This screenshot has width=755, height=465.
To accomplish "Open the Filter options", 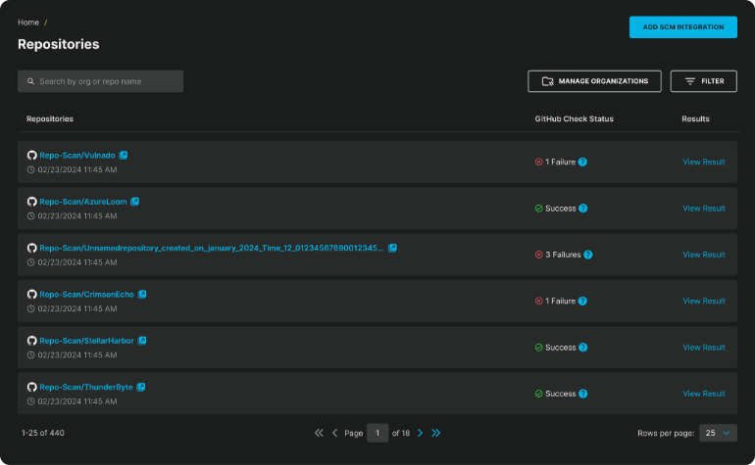I will click(703, 81).
